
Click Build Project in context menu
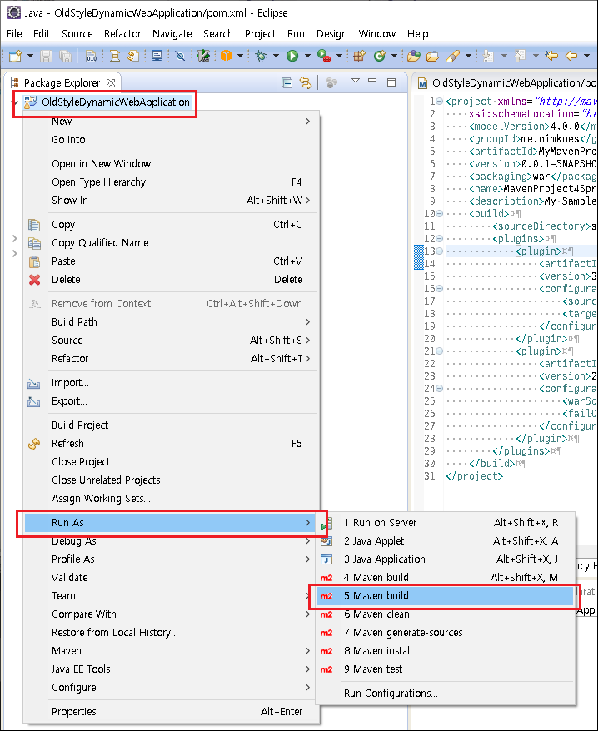coord(171,425)
